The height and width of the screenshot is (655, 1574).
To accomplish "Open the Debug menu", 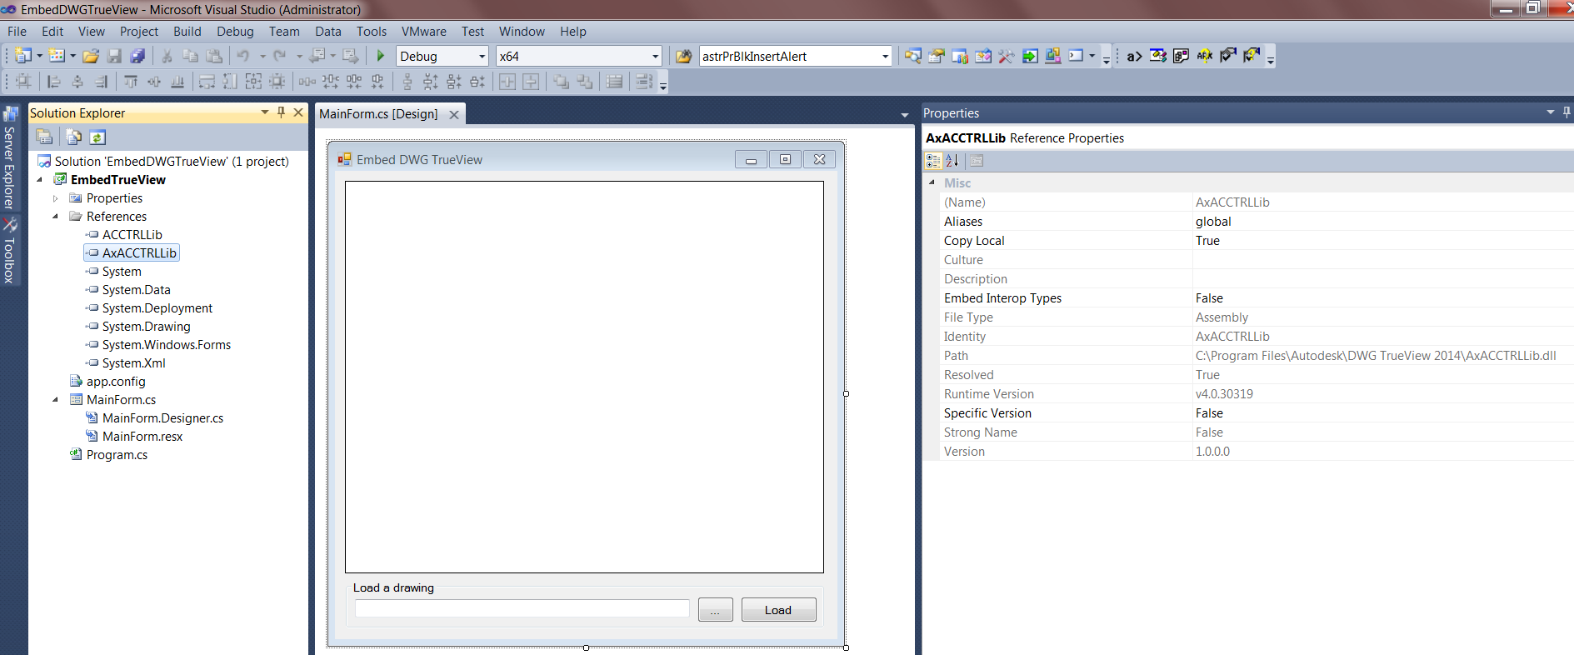I will point(235,32).
